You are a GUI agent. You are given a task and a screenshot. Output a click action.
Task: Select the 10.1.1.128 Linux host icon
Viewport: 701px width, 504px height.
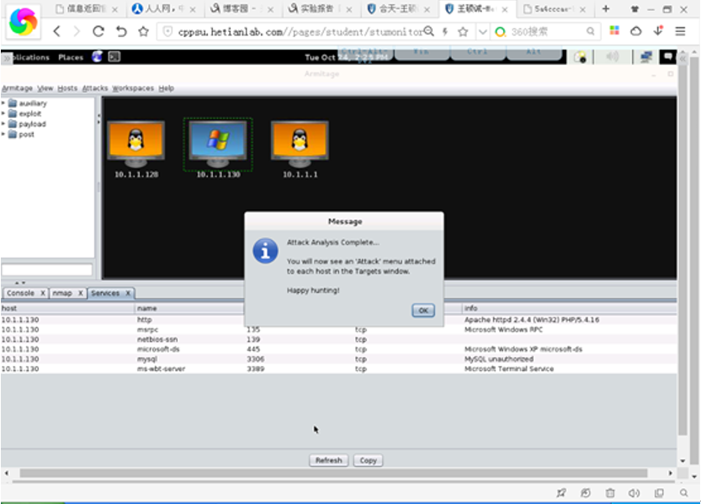tap(136, 145)
